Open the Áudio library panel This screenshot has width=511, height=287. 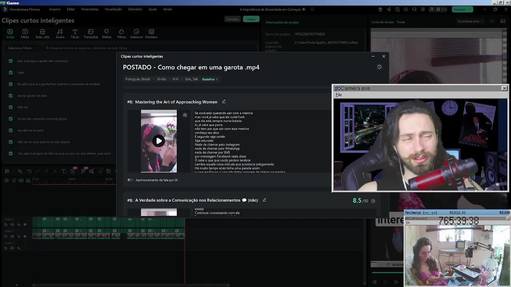pos(60,34)
